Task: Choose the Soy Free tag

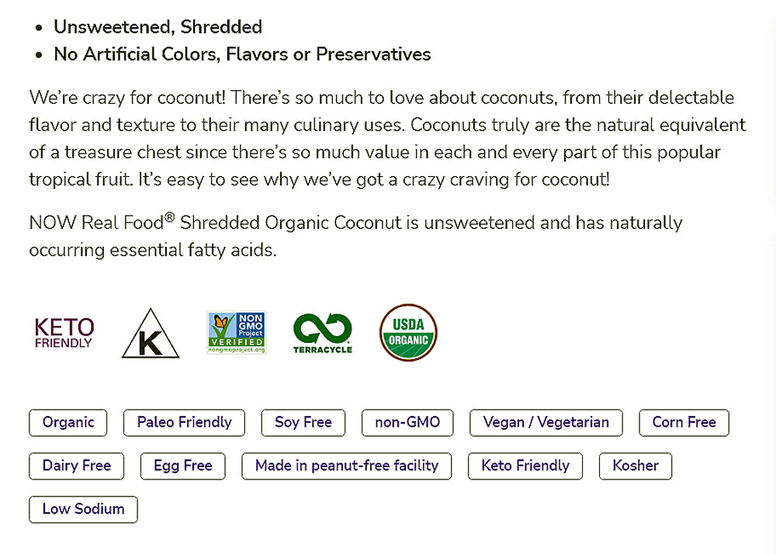Action: click(303, 423)
